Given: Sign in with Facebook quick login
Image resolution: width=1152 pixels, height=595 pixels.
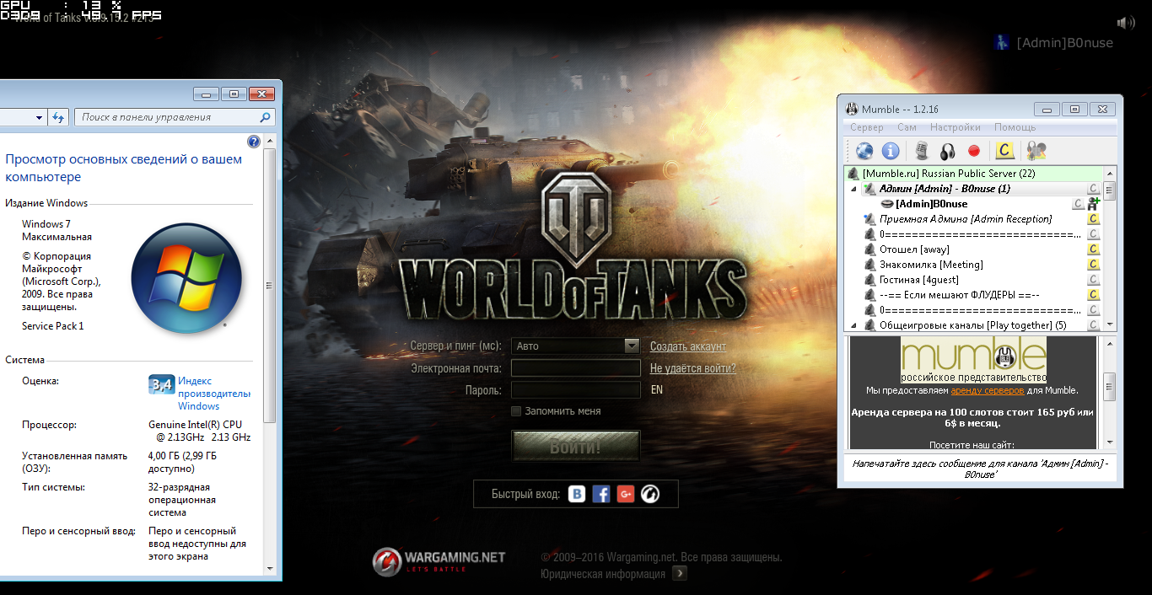Looking at the screenshot, I should 601,494.
